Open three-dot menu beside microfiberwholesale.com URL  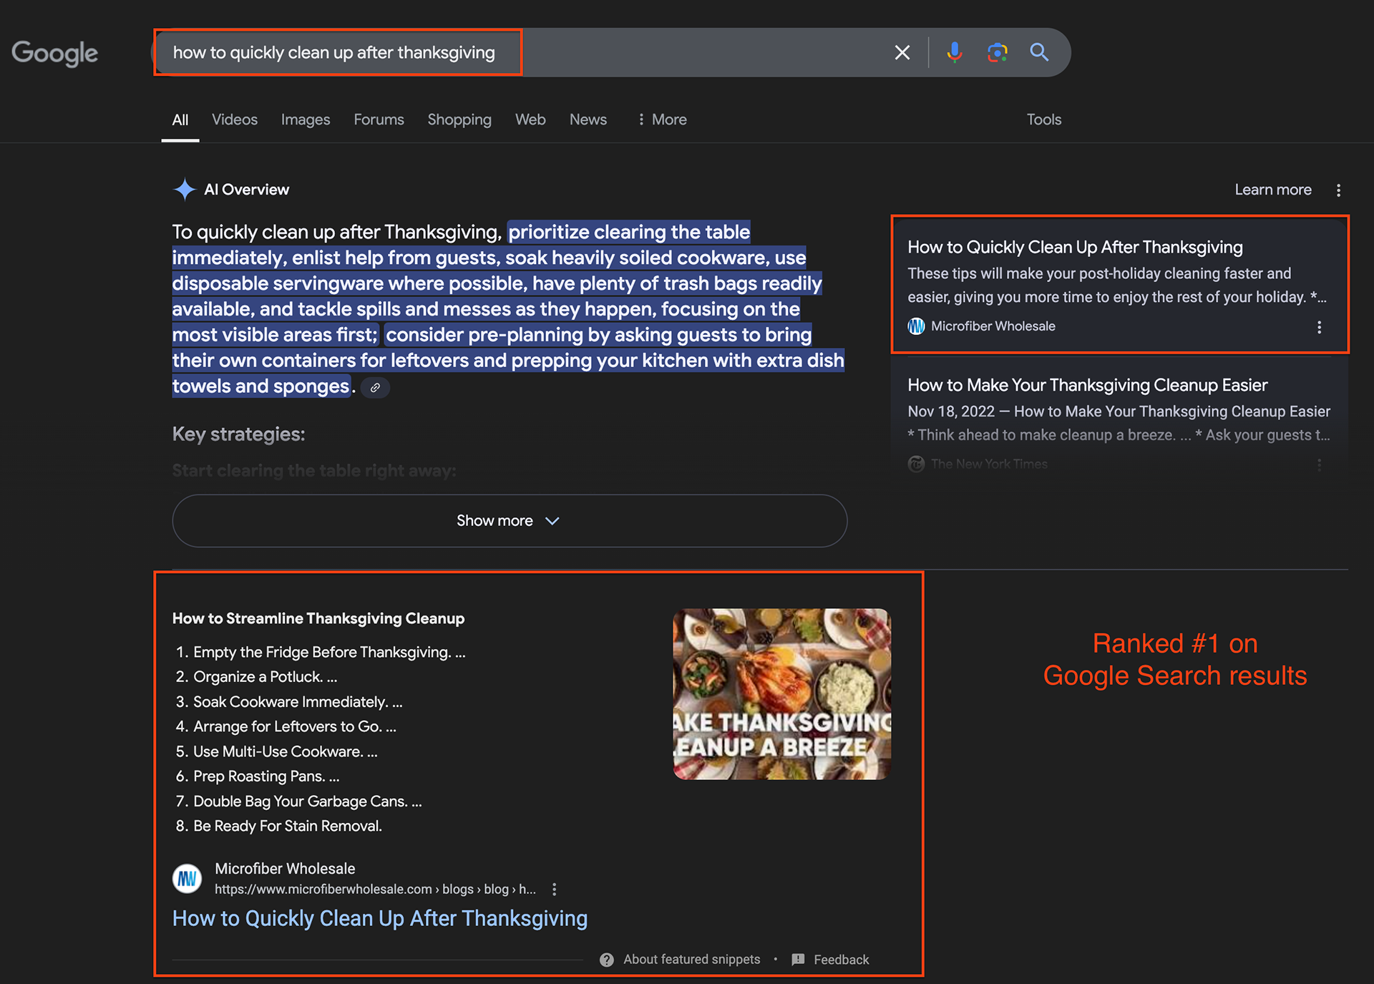(554, 890)
